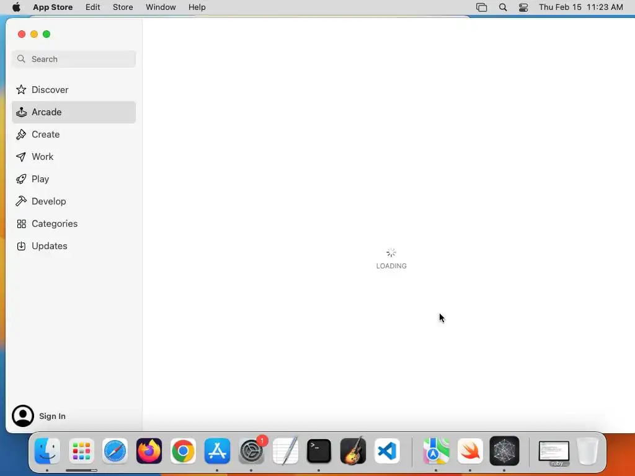Click the Play rocket icon

click(x=21, y=179)
